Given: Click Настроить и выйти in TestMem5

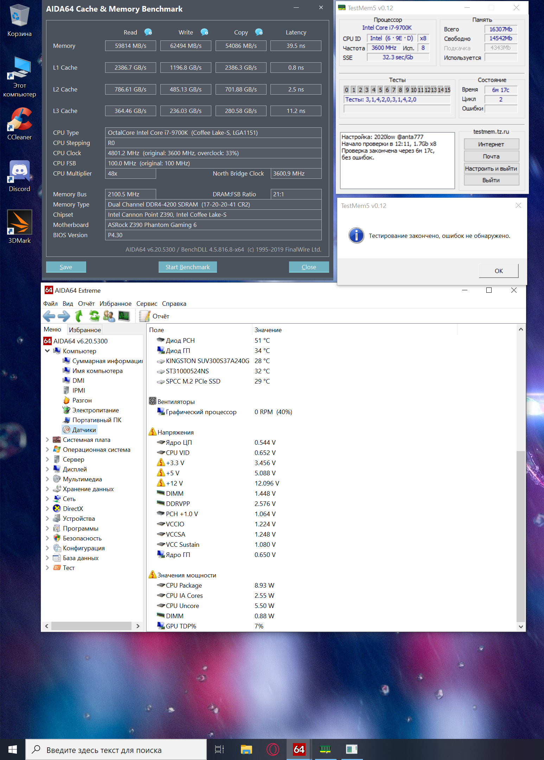Looking at the screenshot, I should [491, 169].
